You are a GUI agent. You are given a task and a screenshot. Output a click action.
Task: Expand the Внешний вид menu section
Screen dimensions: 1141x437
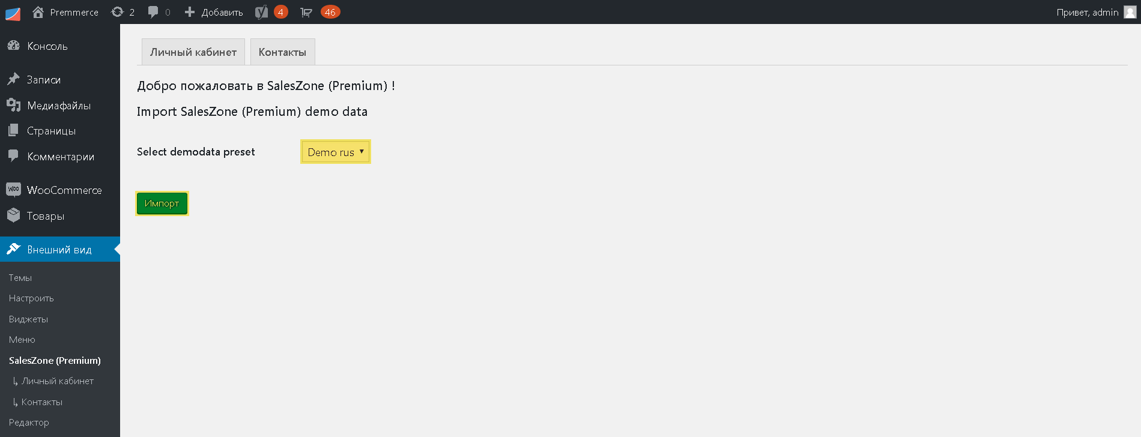tap(60, 250)
